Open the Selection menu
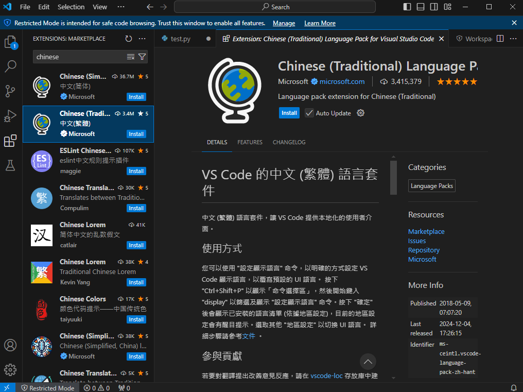523x392 pixels. pos(71,7)
